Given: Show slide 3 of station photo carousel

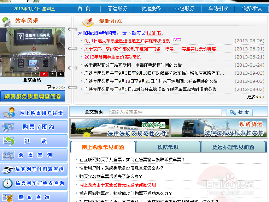Looking at the screenshot, I should tap(52, 74).
